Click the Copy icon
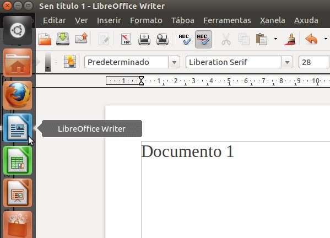 click(244, 39)
